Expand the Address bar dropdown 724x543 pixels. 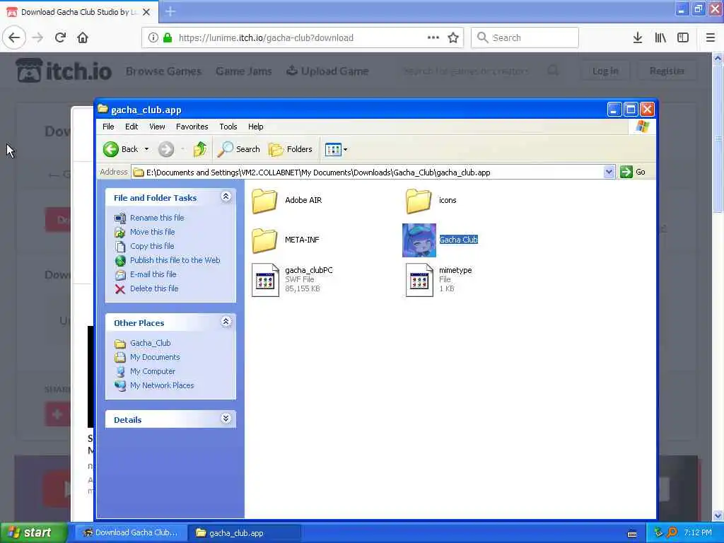609,173
